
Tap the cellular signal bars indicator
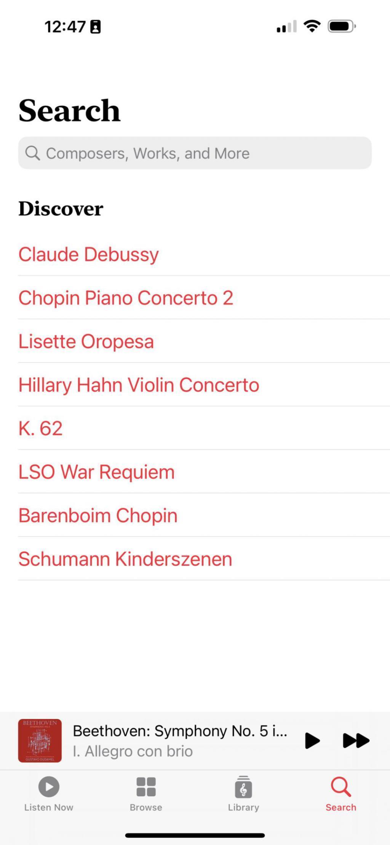click(x=286, y=26)
